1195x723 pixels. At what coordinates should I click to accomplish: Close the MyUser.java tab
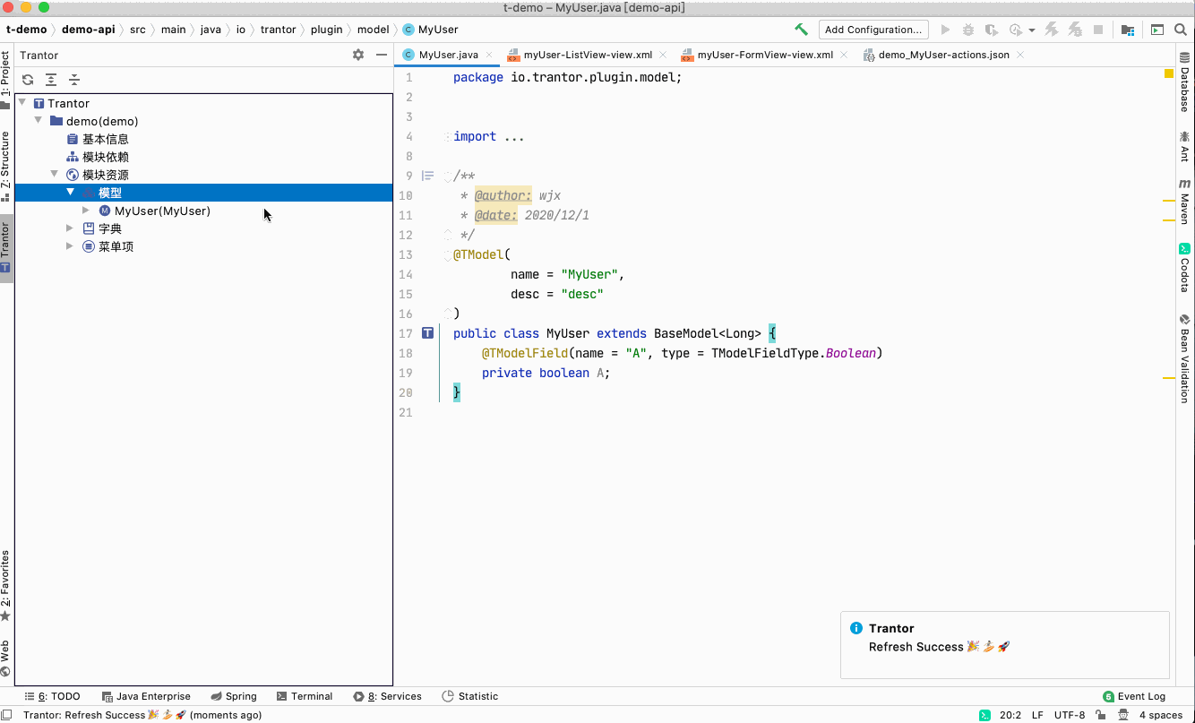point(490,55)
